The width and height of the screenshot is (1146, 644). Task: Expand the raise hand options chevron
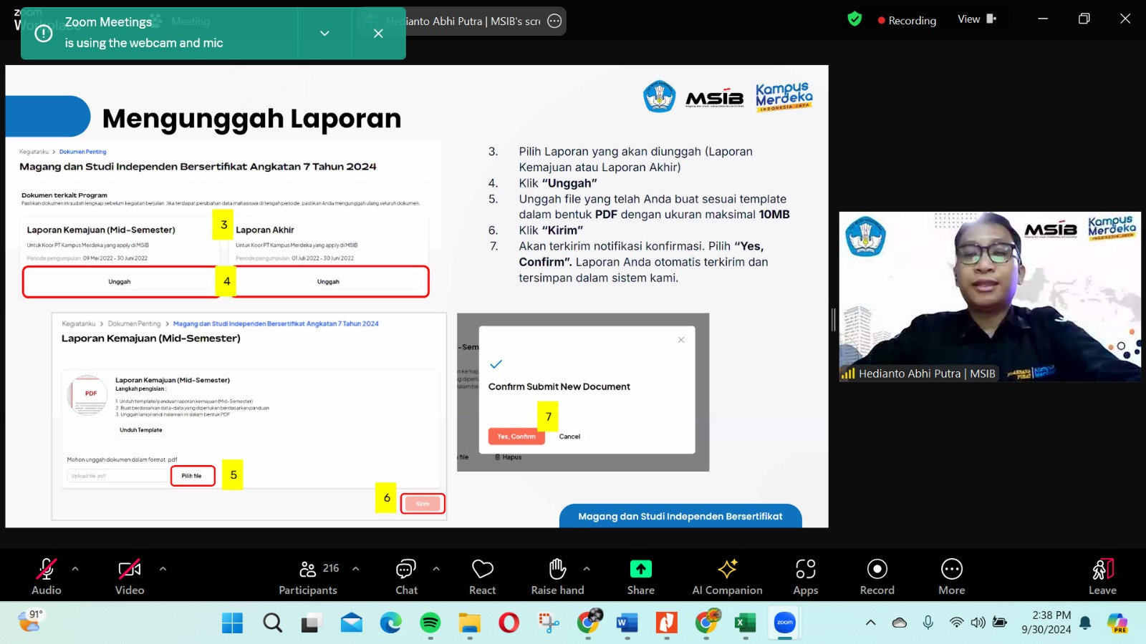tap(587, 569)
